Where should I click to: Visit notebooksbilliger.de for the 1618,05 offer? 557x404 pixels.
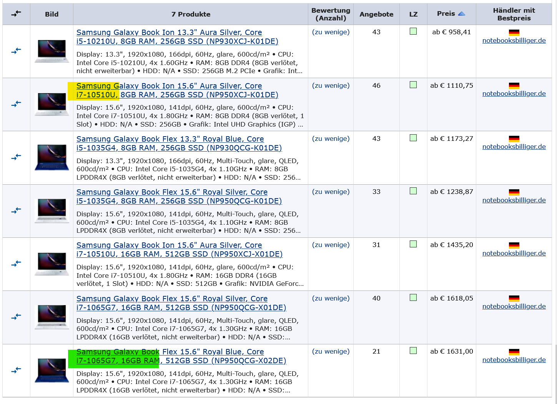(x=514, y=306)
